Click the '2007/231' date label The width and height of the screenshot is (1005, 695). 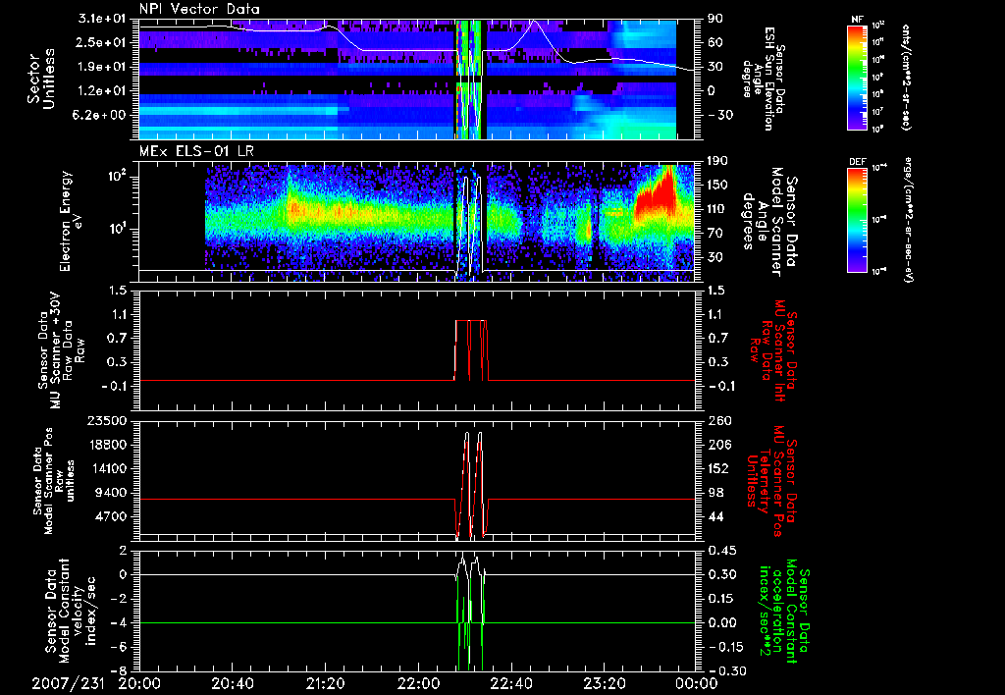[68, 683]
